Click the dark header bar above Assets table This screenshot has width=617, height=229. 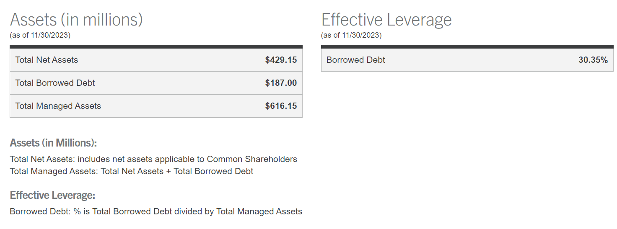click(x=156, y=46)
